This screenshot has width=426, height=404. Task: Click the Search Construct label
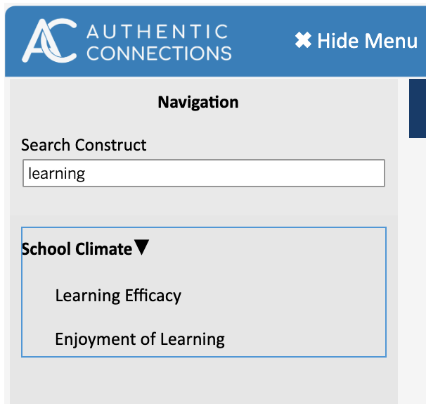[84, 145]
